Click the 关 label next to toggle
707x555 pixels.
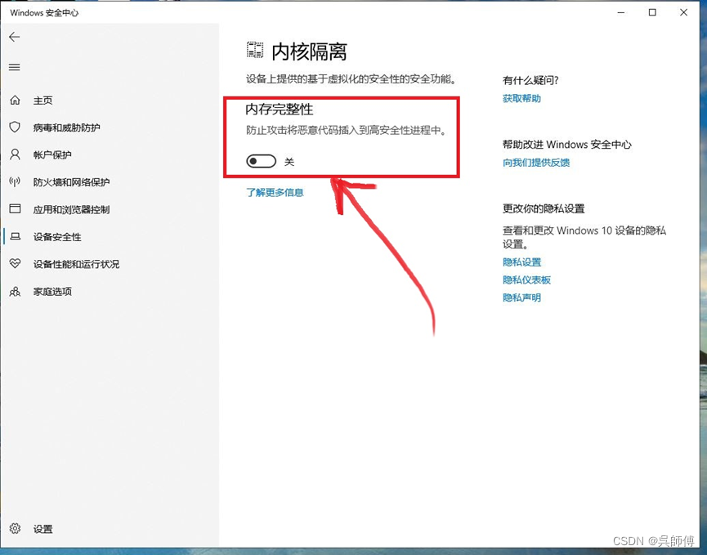289,162
